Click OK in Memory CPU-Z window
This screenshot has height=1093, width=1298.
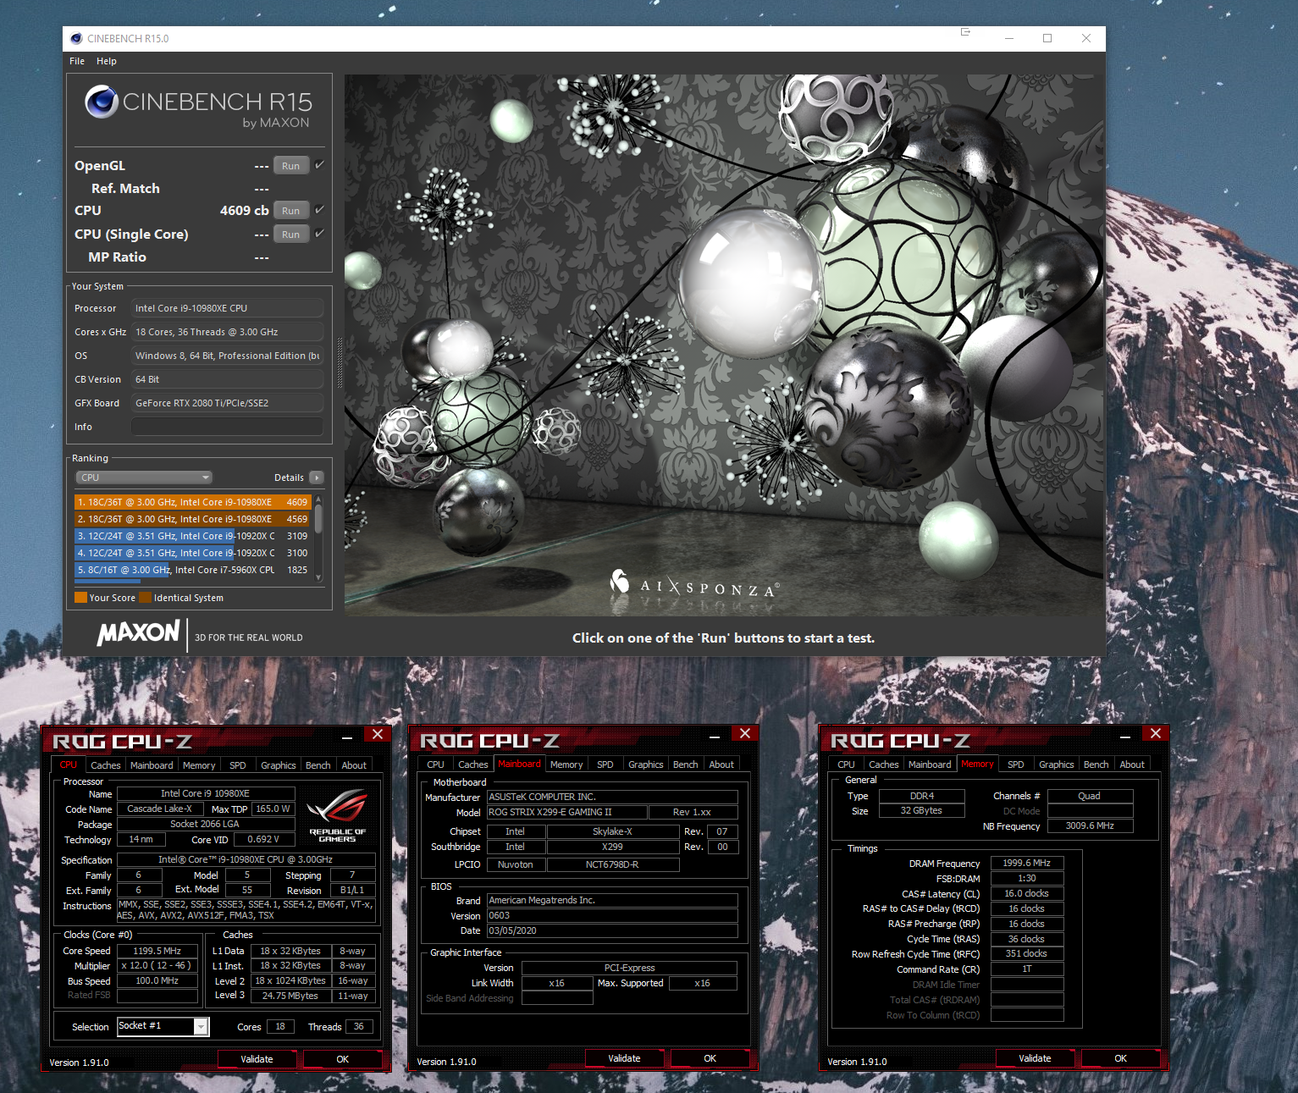[1121, 1058]
